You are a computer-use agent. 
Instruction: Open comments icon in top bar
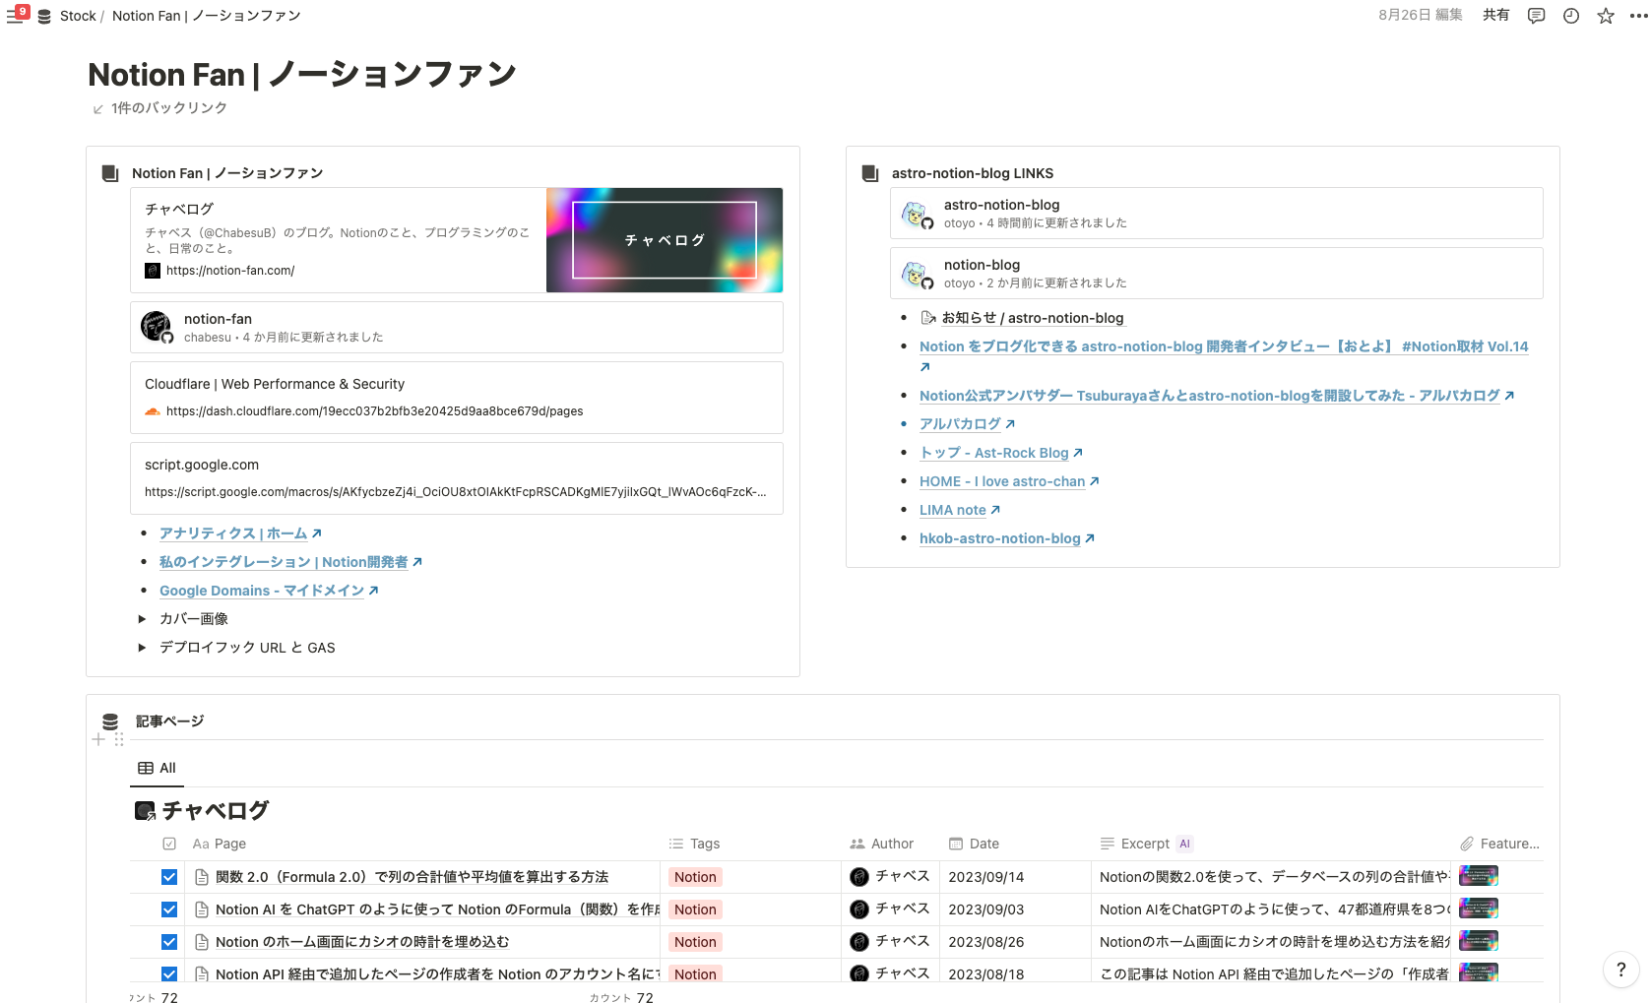[1536, 16]
